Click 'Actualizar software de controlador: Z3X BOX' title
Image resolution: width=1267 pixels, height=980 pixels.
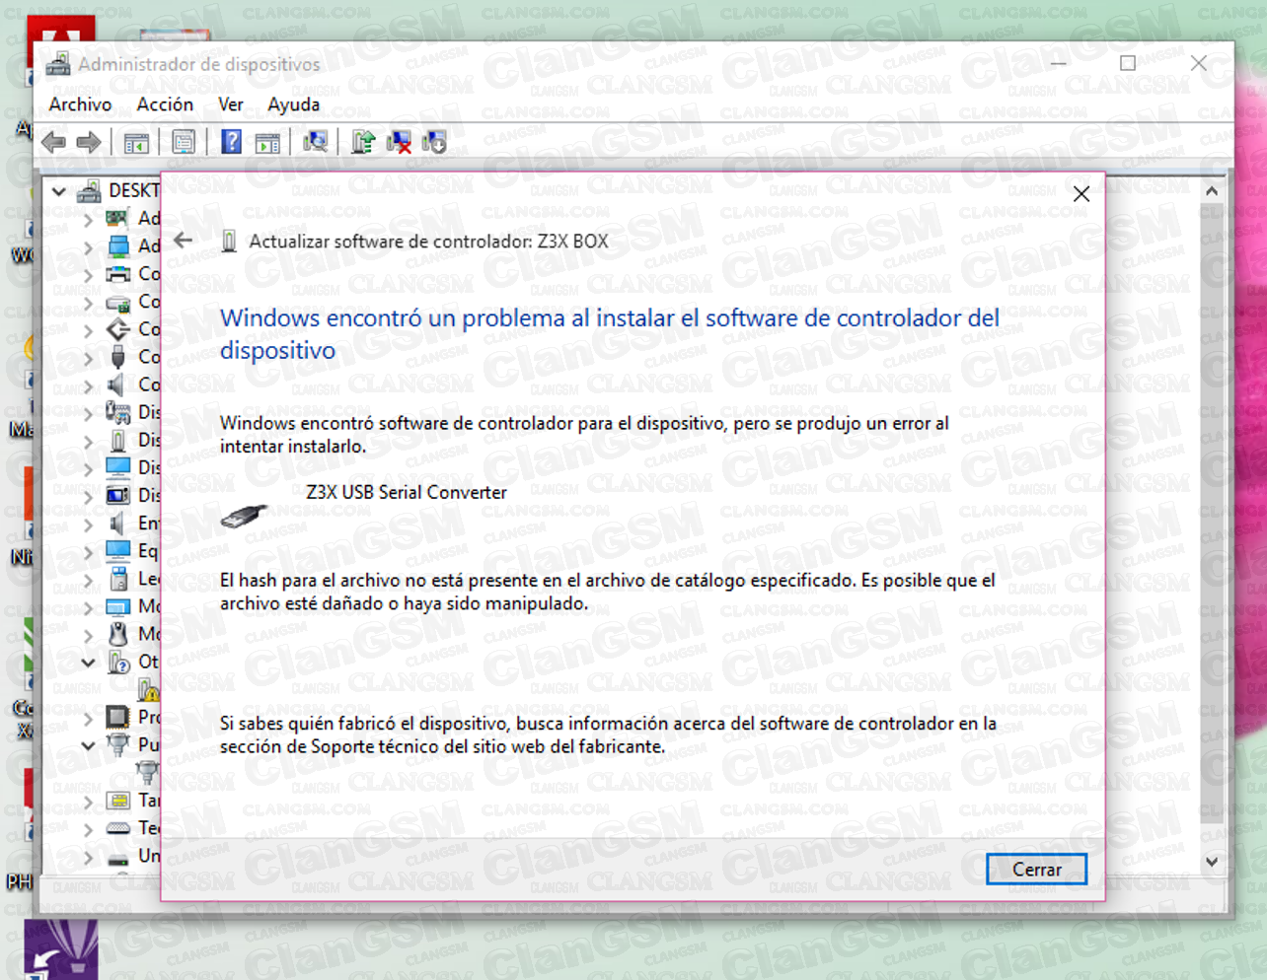pyautogui.click(x=428, y=242)
